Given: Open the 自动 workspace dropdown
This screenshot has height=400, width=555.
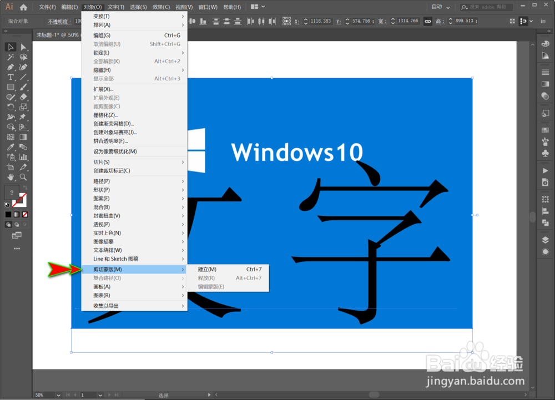Looking at the screenshot, I should (441, 7).
